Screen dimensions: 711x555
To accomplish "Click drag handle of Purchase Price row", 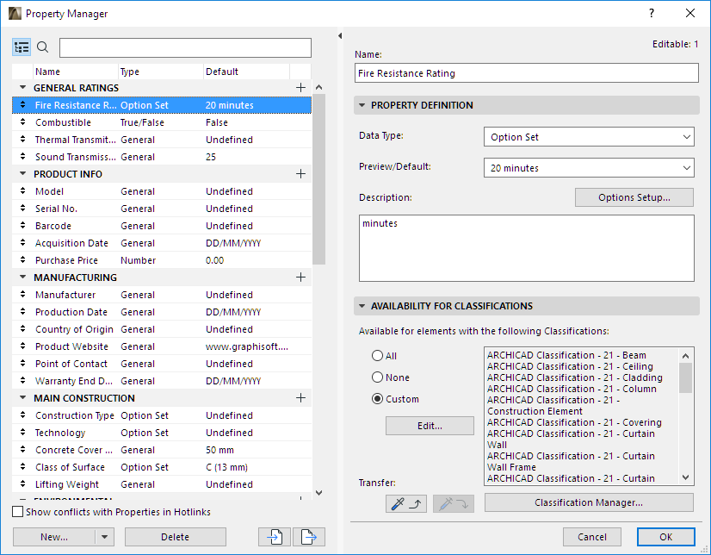I will 22,260.
